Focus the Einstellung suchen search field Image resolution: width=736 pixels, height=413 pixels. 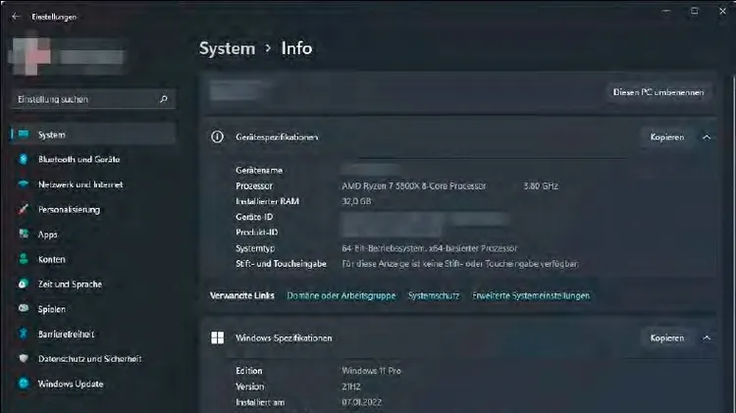click(93, 99)
